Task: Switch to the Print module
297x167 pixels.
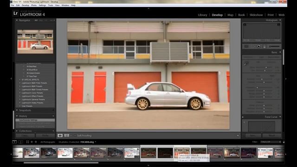Action: click(x=271, y=15)
